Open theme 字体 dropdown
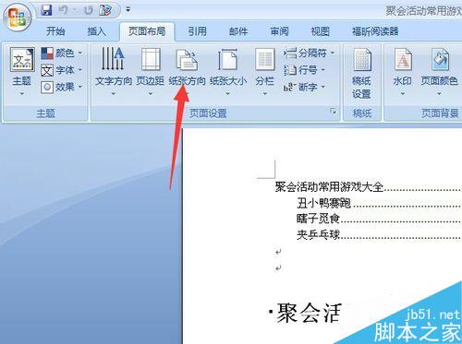The height and width of the screenshot is (344, 462). [x=62, y=70]
